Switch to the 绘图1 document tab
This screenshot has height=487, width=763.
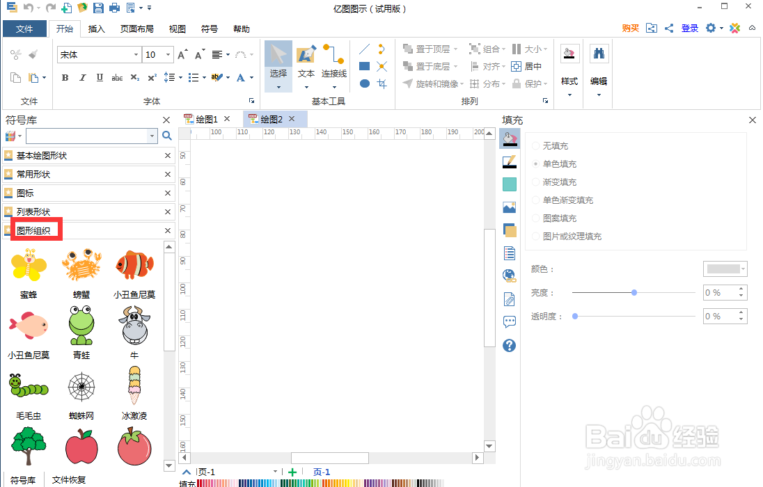[x=206, y=119]
